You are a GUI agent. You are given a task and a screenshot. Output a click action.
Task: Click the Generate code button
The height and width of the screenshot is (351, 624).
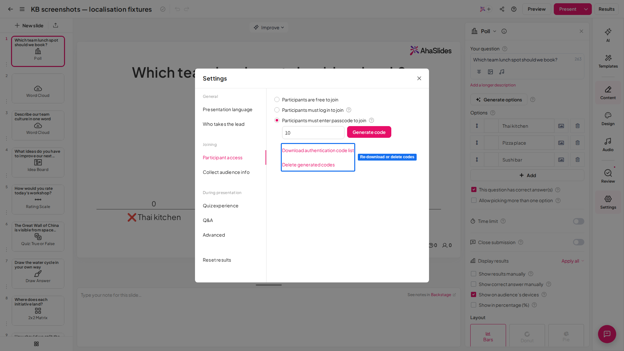pos(369,132)
